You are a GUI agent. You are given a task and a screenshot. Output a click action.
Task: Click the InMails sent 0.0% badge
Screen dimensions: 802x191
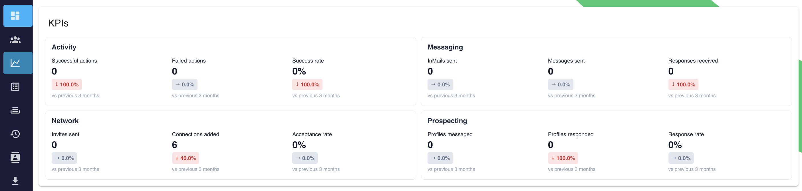click(440, 84)
